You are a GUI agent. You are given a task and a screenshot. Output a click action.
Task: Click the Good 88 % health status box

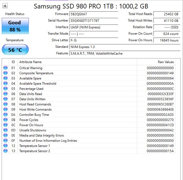point(15,26)
